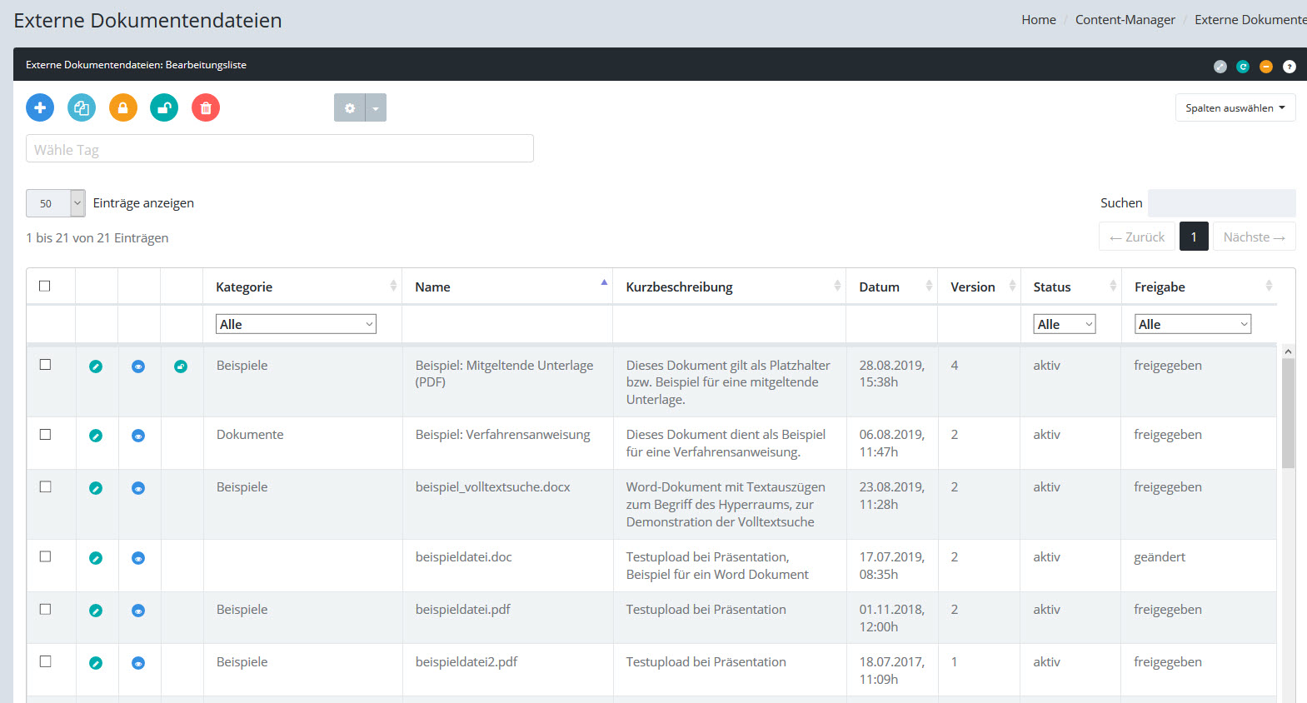Open help via the question mark icon

coord(1289,67)
